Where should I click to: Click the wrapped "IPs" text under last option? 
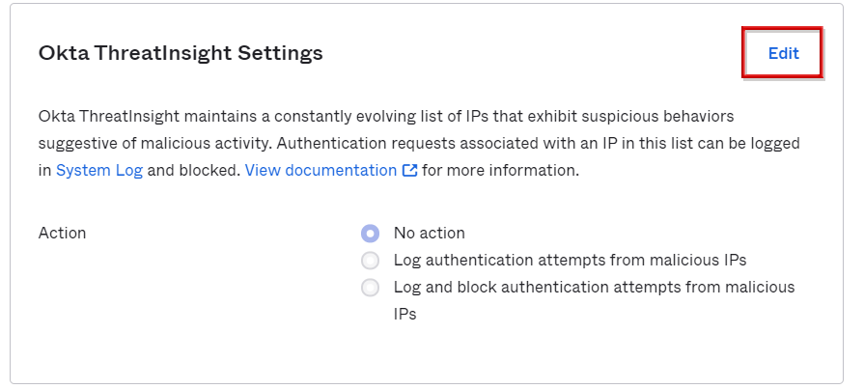(x=405, y=314)
